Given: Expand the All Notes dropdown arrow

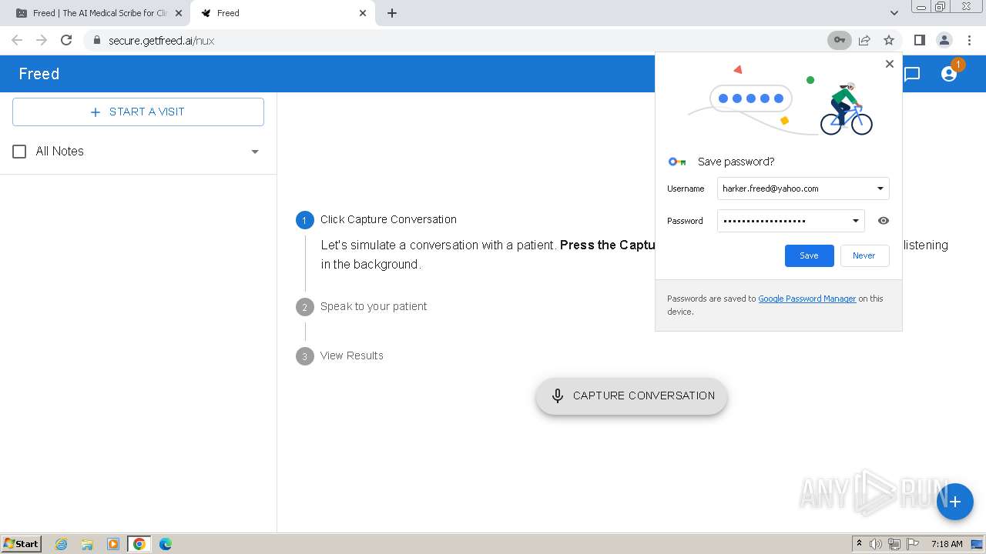Looking at the screenshot, I should [x=255, y=152].
